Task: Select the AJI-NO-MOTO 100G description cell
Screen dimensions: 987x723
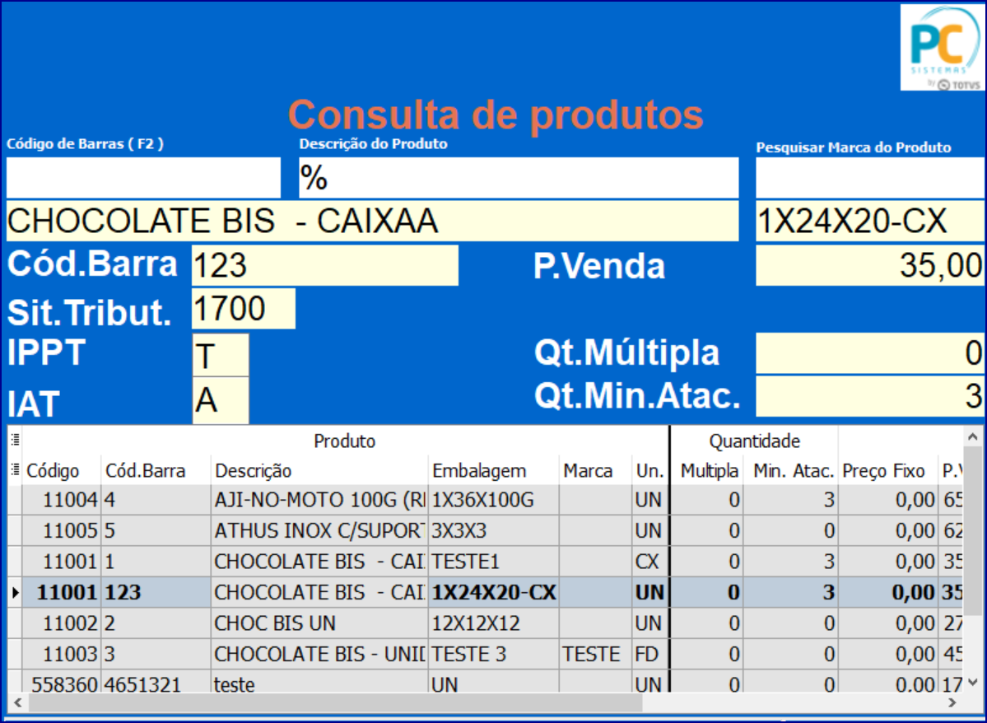Action: click(x=319, y=500)
